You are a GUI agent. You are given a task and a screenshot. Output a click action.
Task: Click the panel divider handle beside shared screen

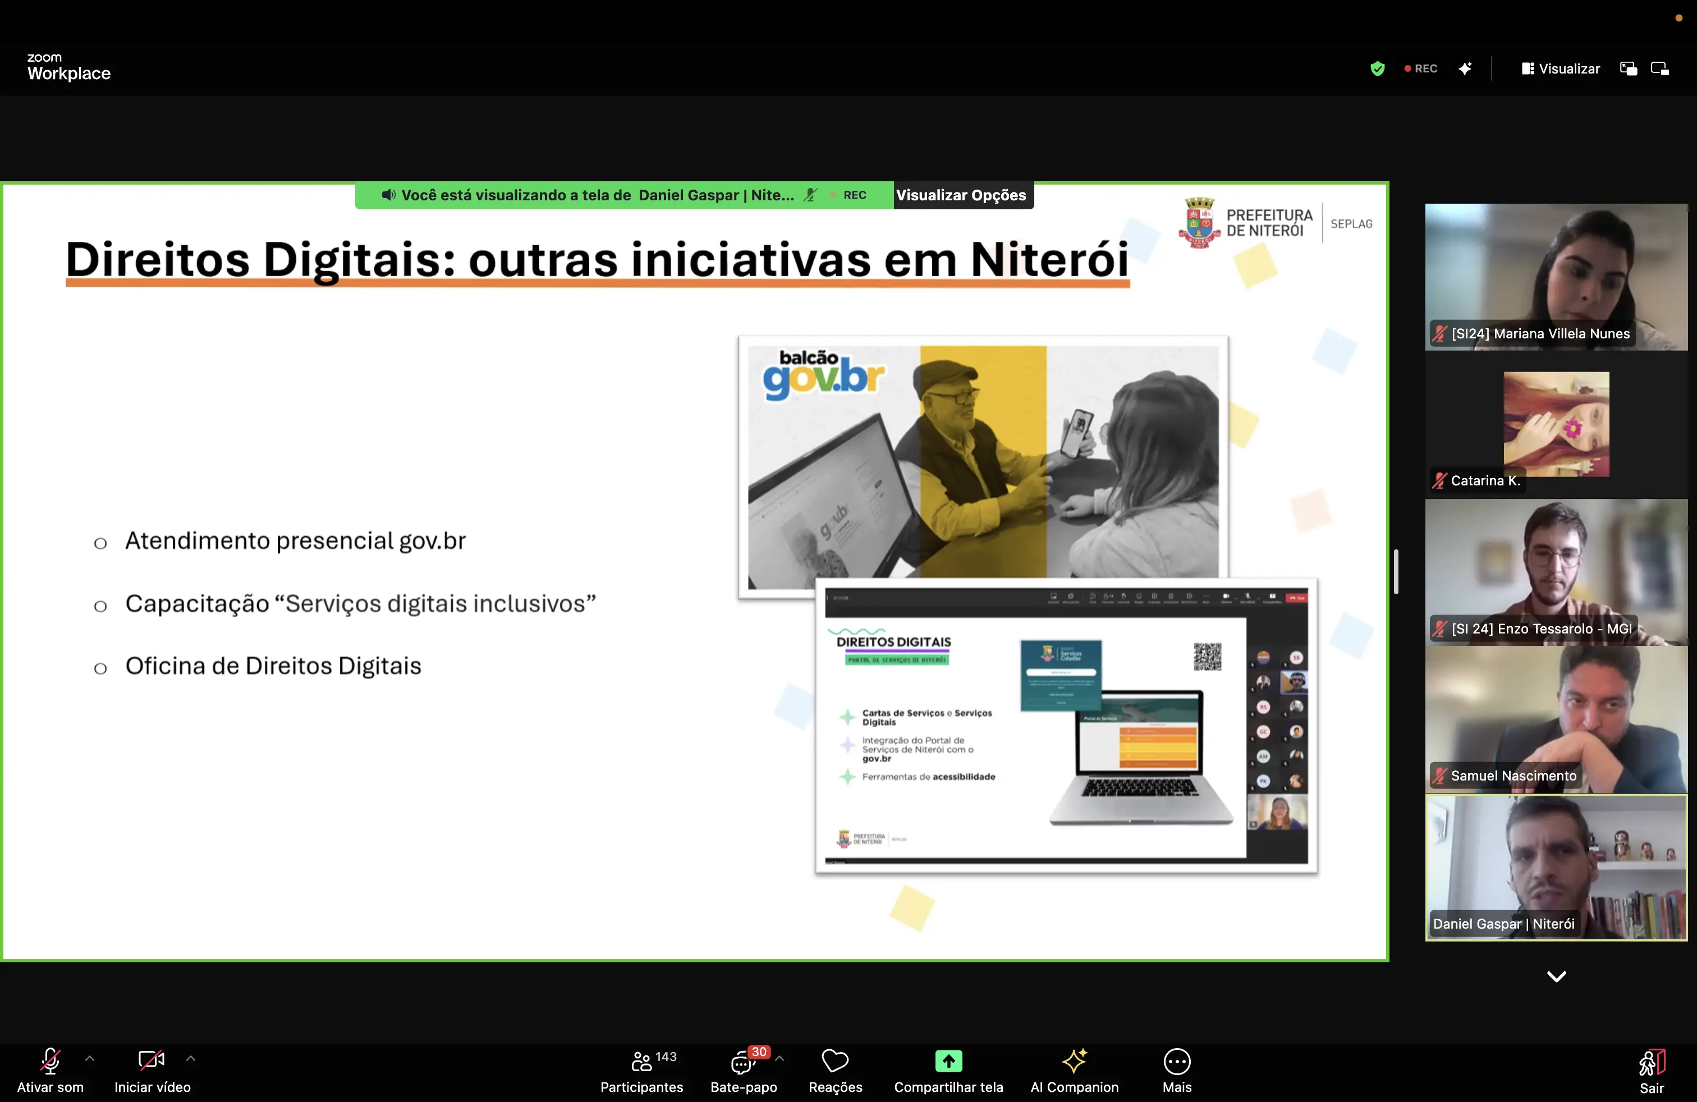tap(1396, 572)
